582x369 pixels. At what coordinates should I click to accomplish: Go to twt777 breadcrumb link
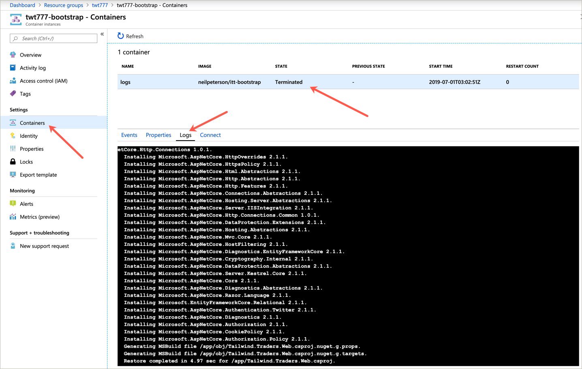[100, 5]
